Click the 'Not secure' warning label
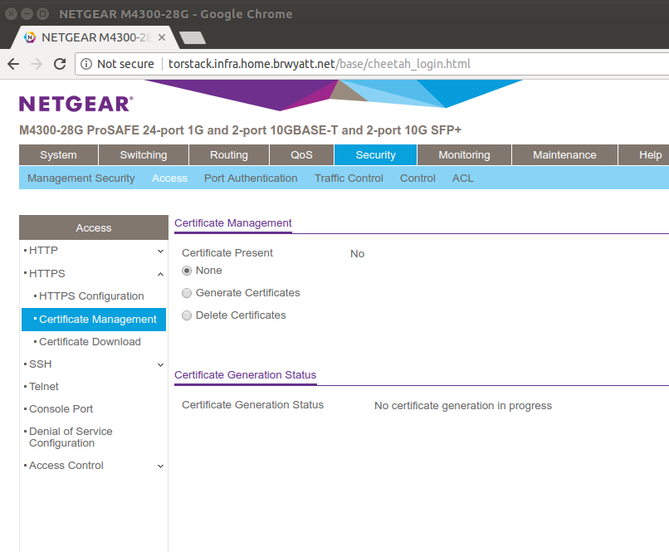669x552 pixels. 125,64
